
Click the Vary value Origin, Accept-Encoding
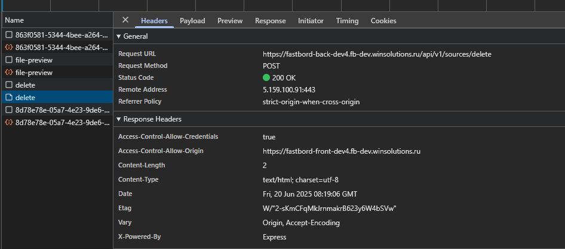pyautogui.click(x=301, y=223)
